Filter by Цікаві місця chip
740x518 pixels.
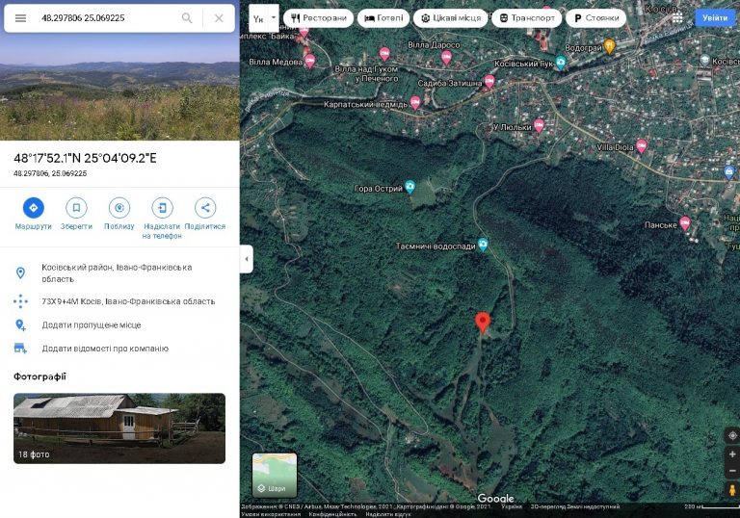pos(451,18)
